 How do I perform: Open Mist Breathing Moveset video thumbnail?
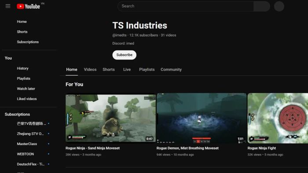tap(202, 118)
